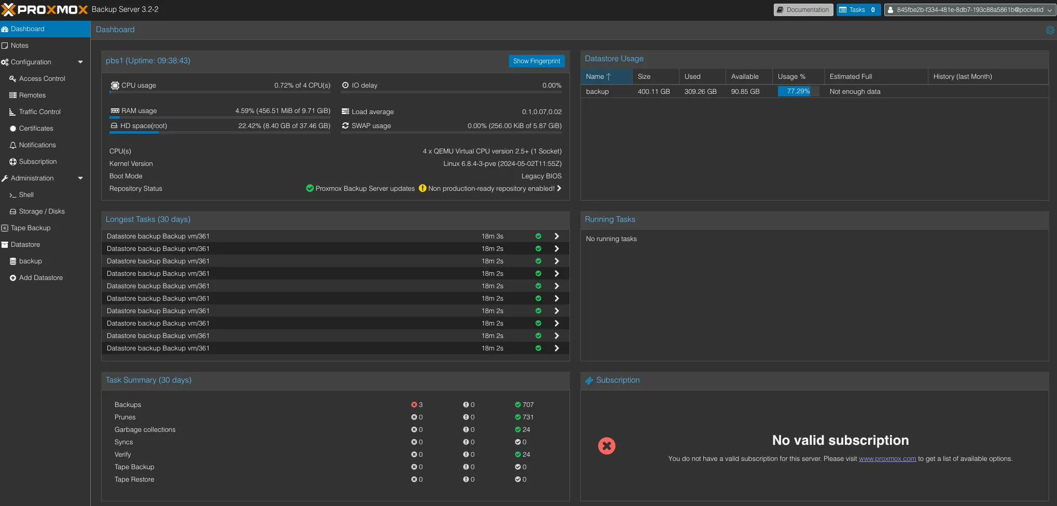Click the backup datastore 77.29% usage bar

tap(798, 91)
